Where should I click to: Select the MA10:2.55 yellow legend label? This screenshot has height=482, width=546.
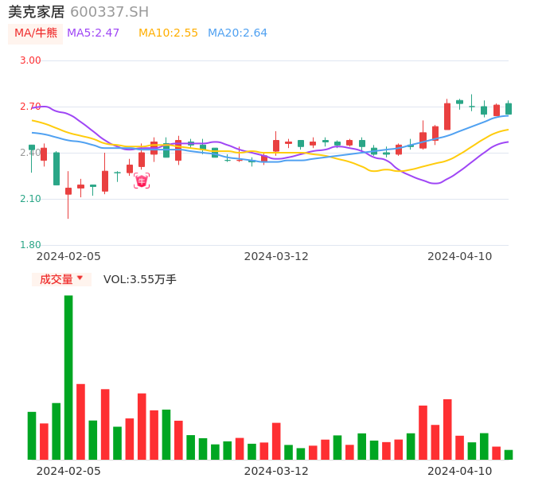(x=168, y=33)
